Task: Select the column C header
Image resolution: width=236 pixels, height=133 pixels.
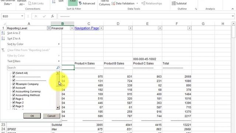Action: (88, 24)
